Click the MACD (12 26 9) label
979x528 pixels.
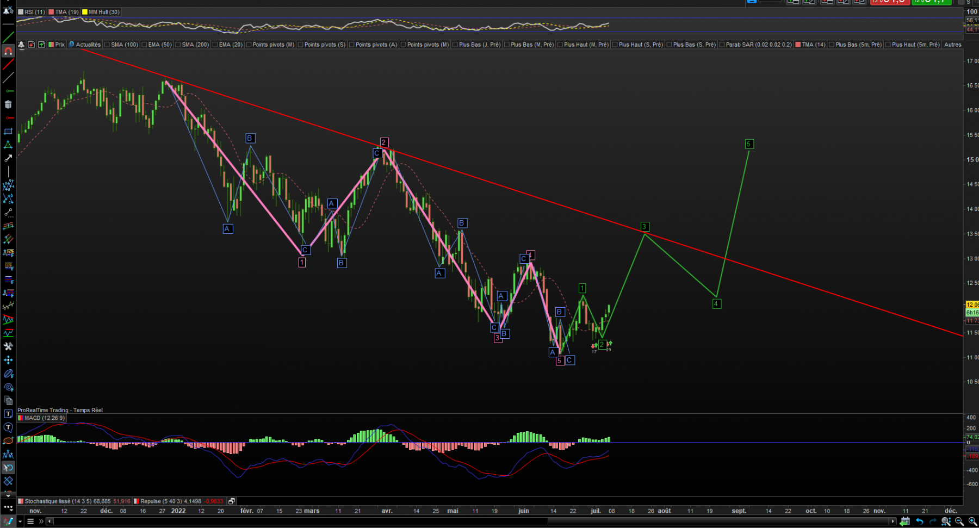pyautogui.click(x=45, y=418)
